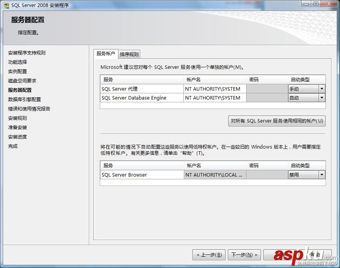Open startup type dropdown for SQL Server Browser
340x268 pixels.
(322, 175)
